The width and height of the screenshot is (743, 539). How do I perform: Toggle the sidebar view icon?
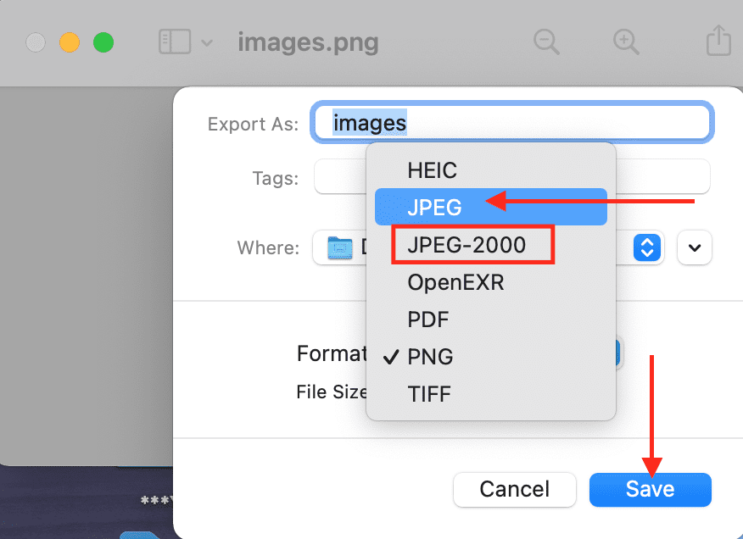[x=175, y=42]
